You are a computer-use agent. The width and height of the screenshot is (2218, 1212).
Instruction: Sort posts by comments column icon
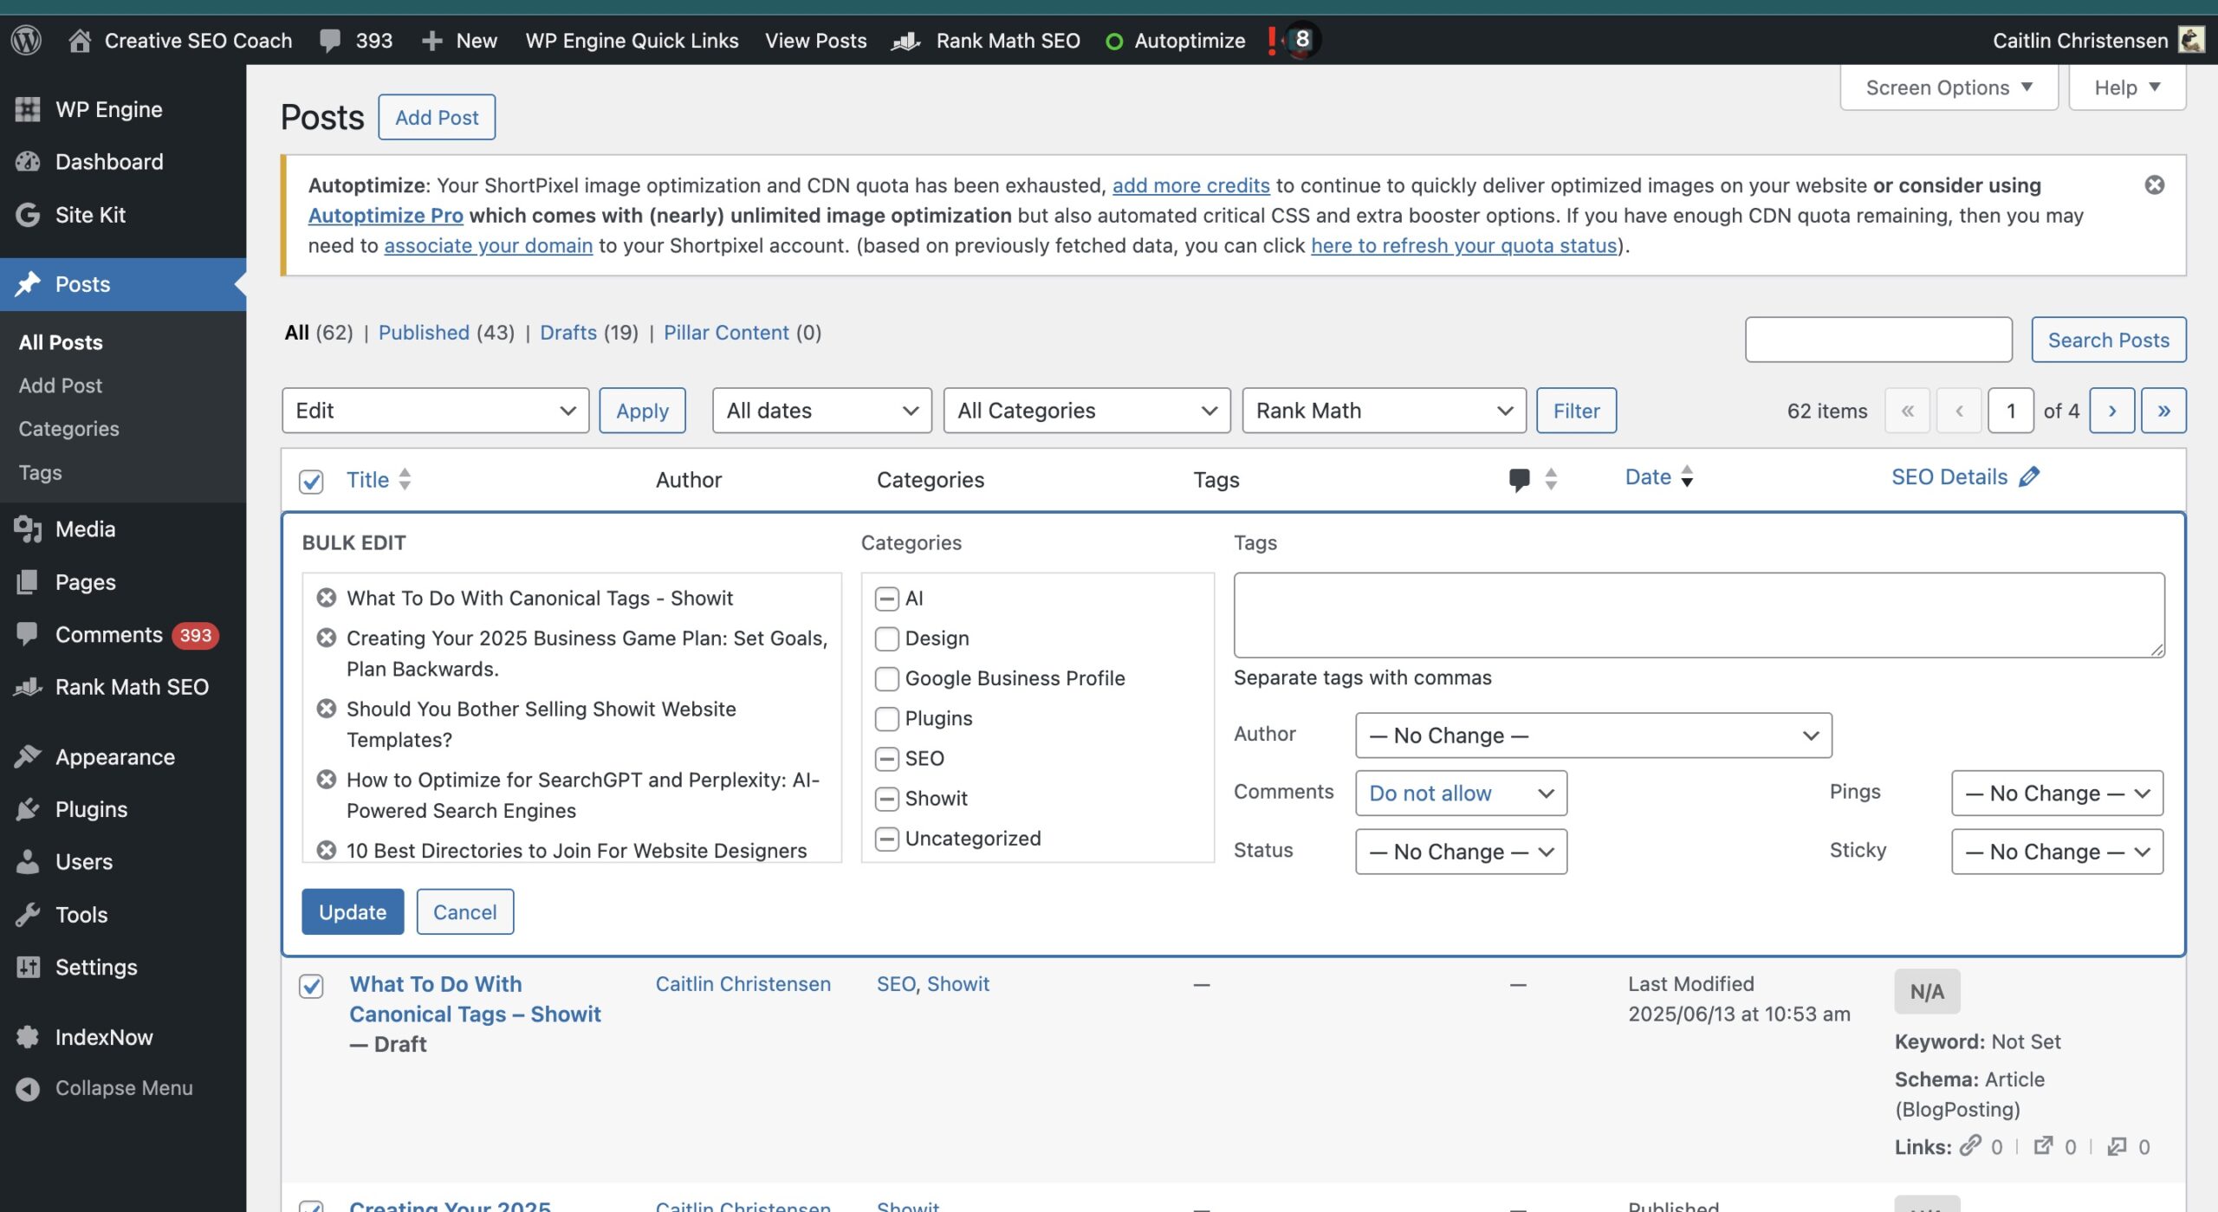coord(1519,479)
